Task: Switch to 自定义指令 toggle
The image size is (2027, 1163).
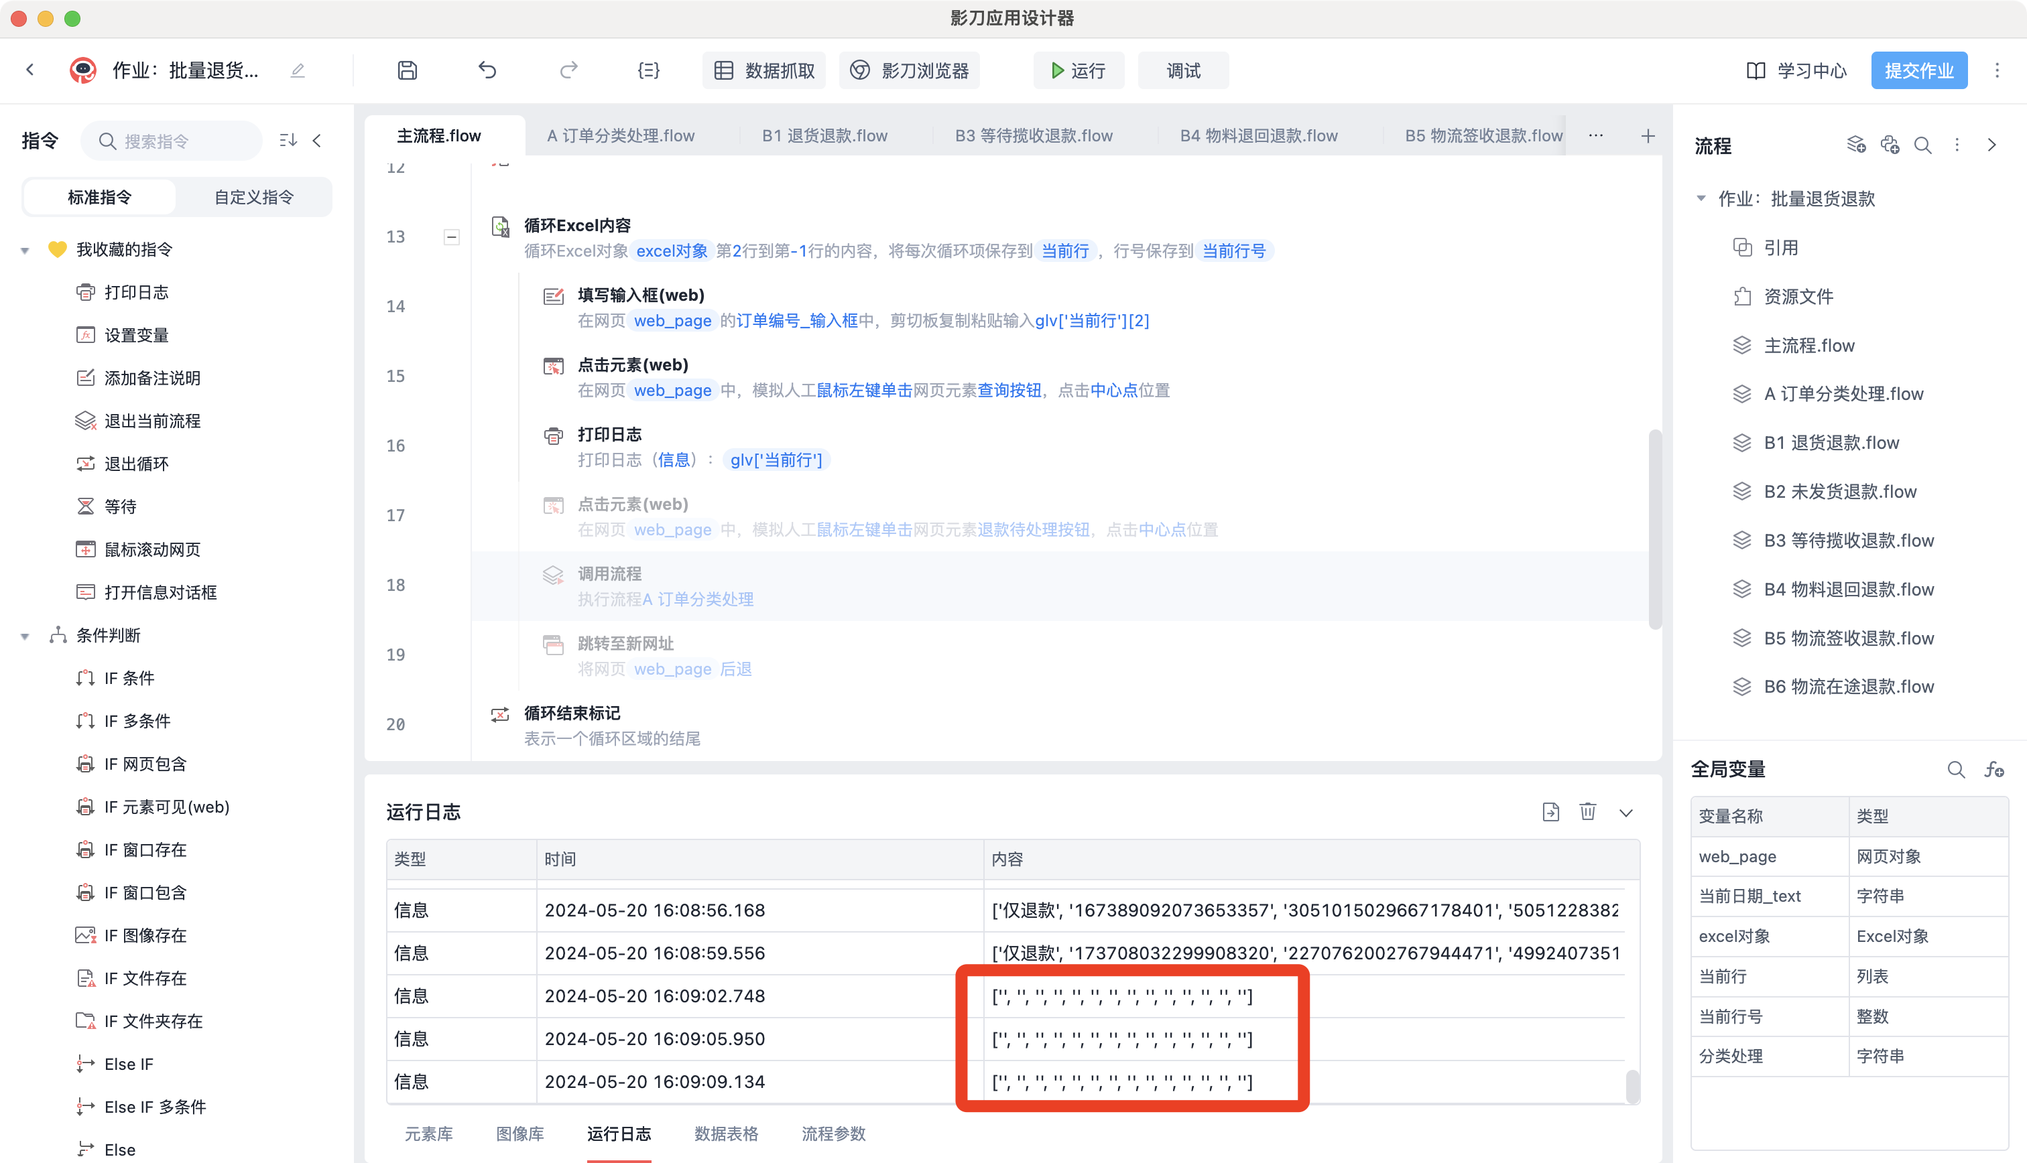Action: pyautogui.click(x=253, y=196)
